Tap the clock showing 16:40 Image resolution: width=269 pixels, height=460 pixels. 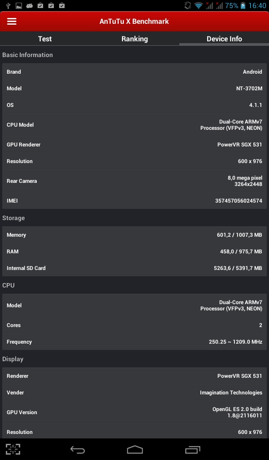tap(257, 6)
